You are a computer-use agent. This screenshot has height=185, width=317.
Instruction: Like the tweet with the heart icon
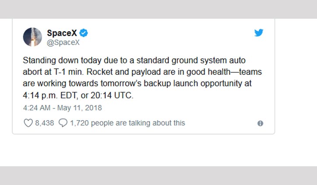point(28,123)
